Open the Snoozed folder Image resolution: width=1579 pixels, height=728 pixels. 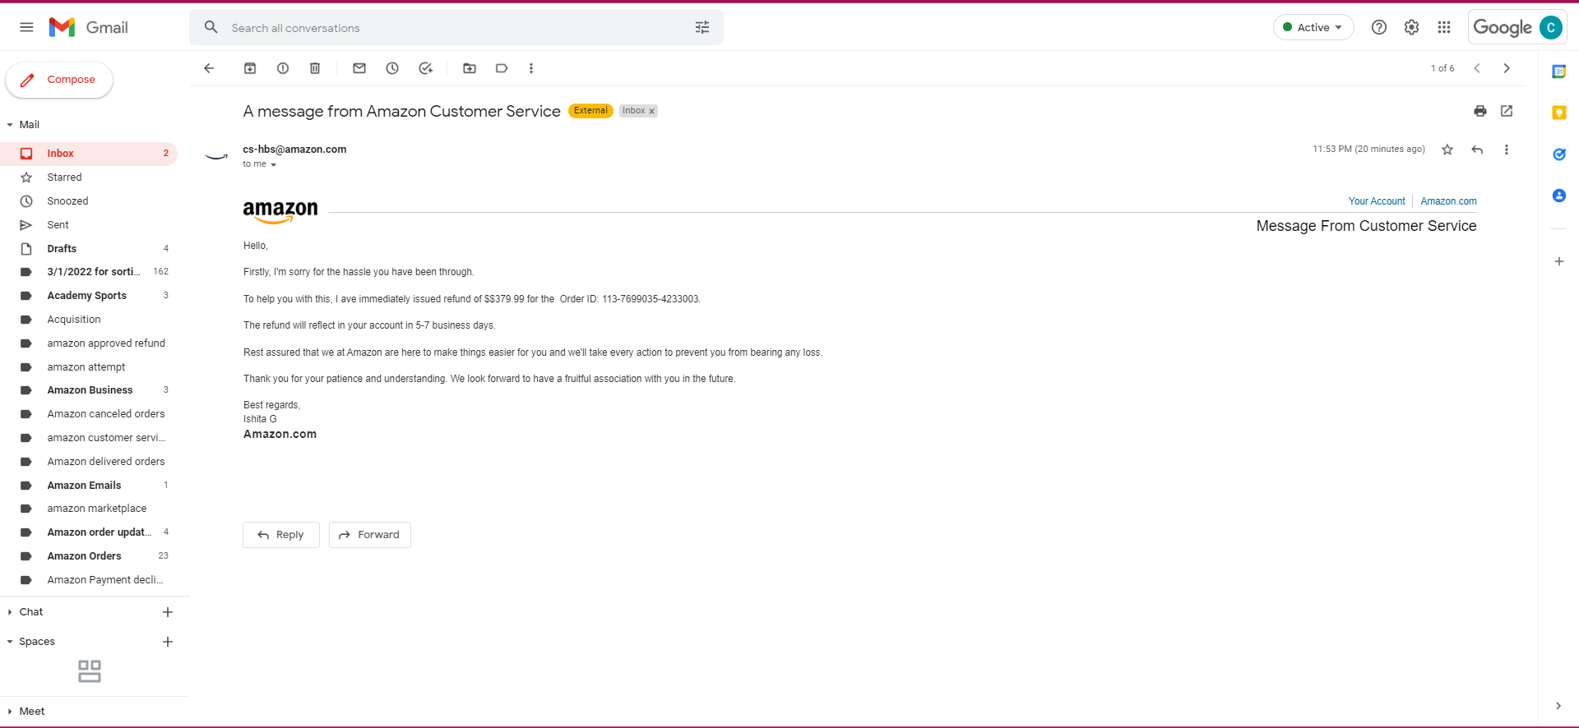tap(89, 201)
